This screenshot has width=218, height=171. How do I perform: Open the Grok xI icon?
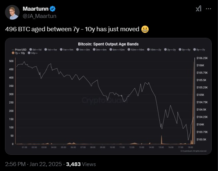point(198,9)
